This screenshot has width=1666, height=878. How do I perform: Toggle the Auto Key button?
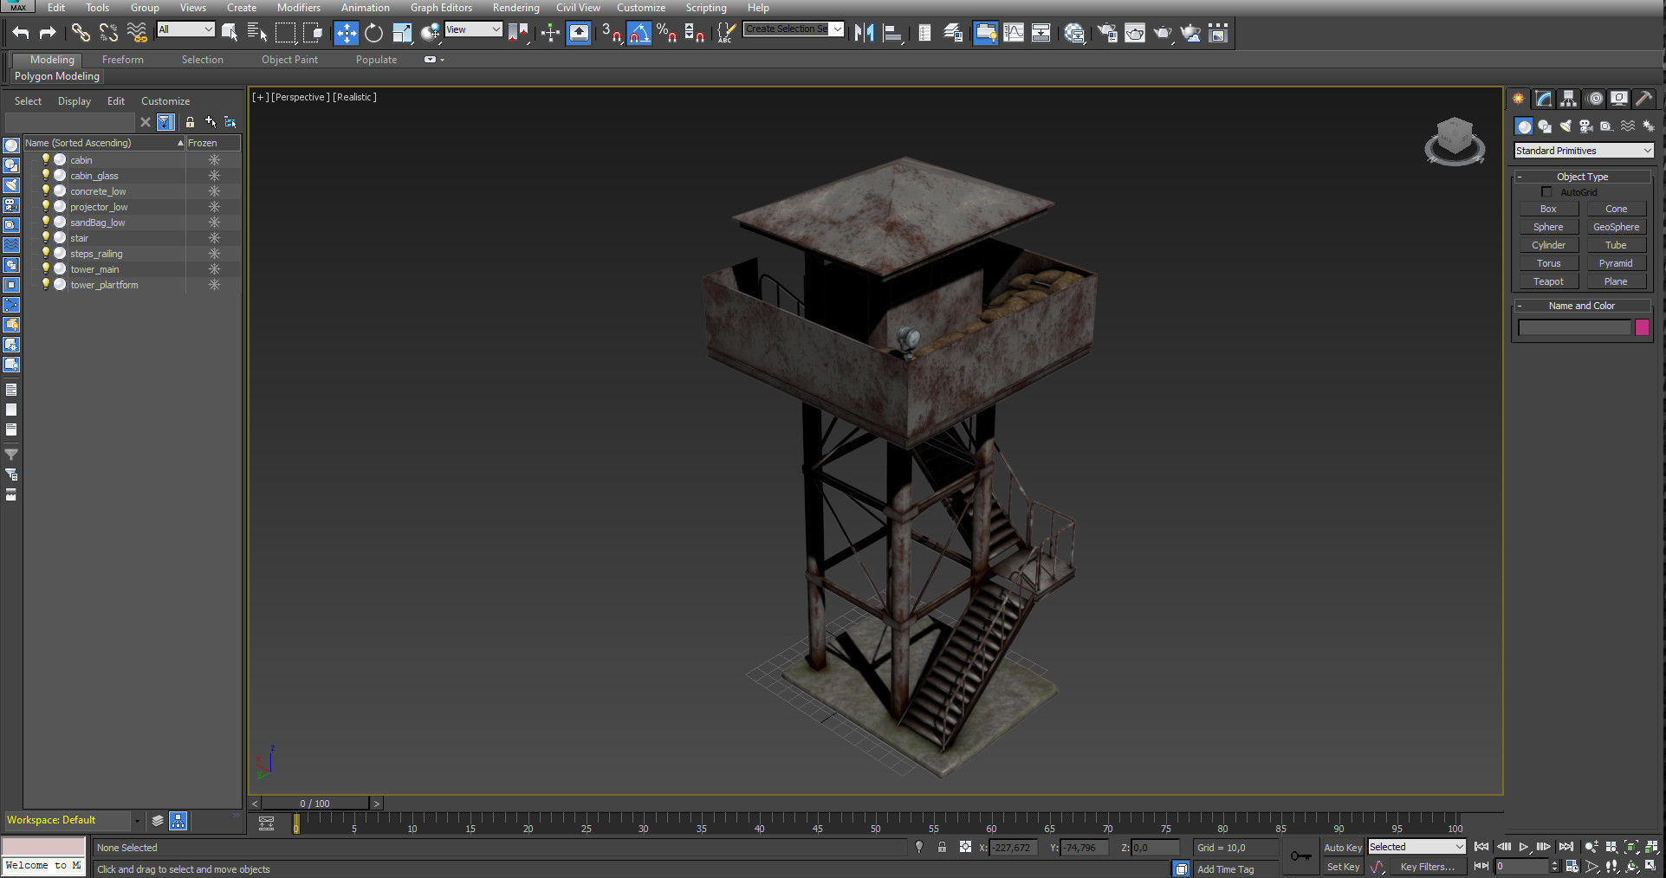1342,848
